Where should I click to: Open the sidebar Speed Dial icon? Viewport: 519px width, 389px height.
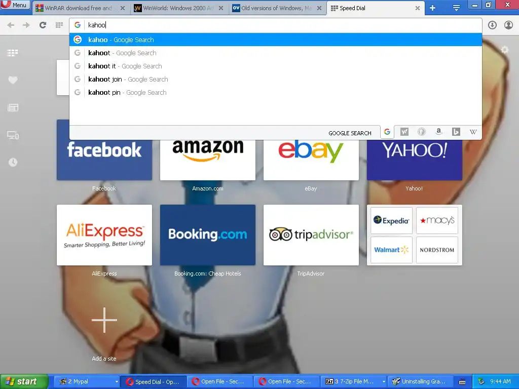(x=13, y=53)
